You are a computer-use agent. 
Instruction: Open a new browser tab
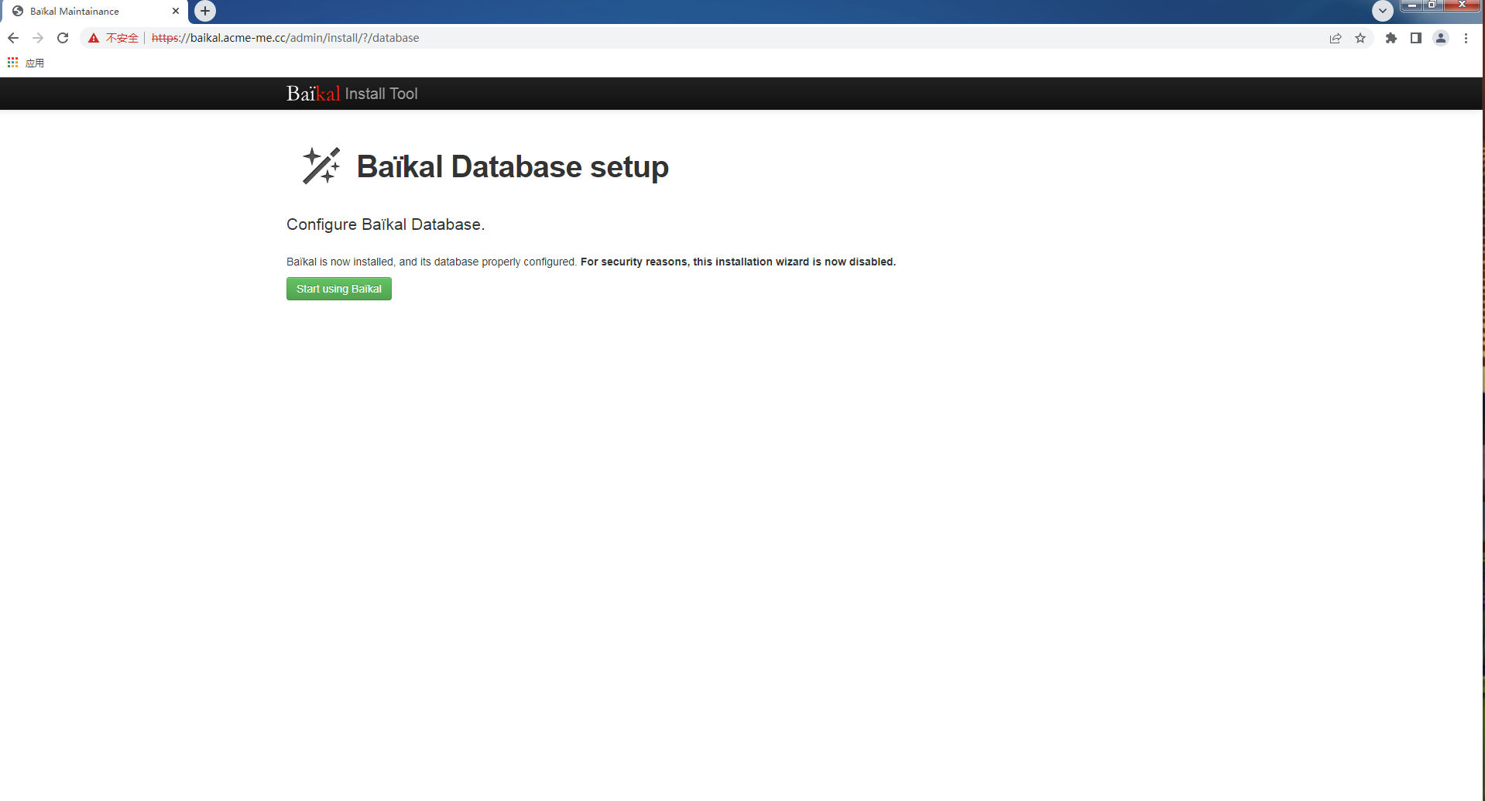point(205,11)
